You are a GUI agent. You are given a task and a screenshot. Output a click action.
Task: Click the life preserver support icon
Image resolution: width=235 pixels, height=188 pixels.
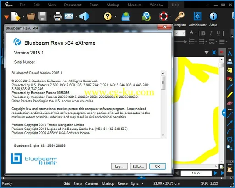pyautogui.click(x=163, y=16)
